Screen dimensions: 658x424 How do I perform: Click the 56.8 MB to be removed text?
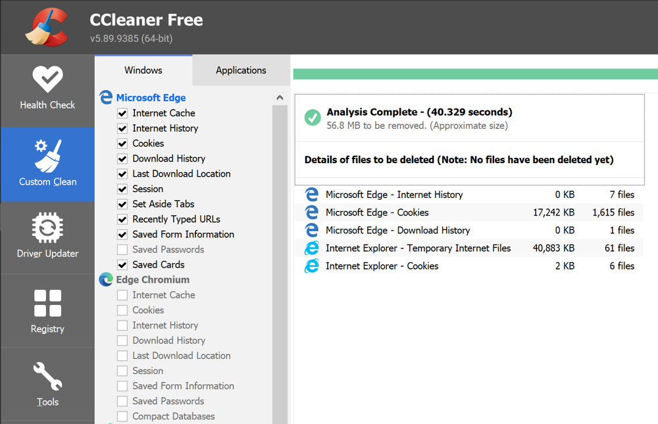417,126
